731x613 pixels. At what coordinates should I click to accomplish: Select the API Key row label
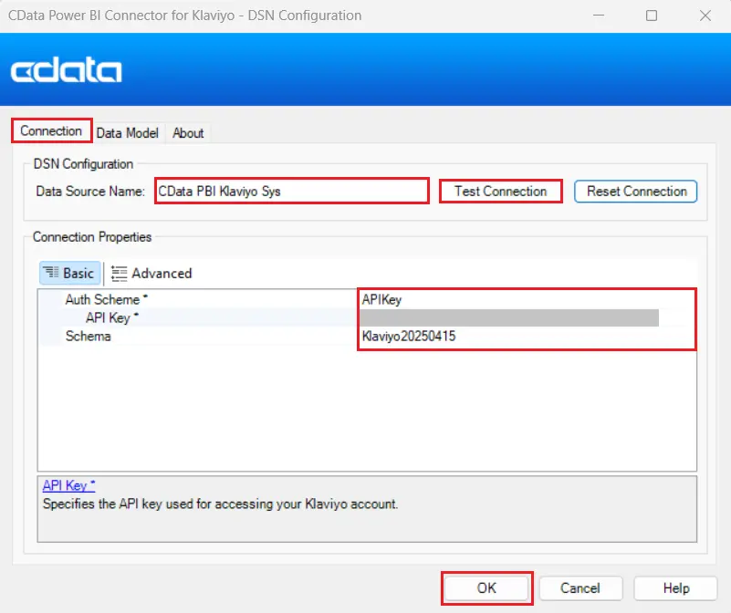coord(108,317)
